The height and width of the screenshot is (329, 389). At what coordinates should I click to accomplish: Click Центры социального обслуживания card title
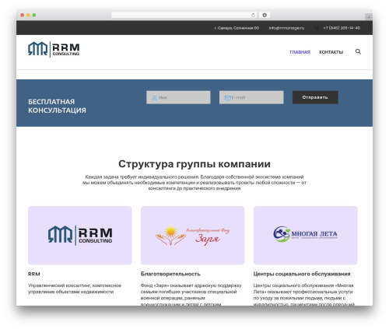click(x=302, y=274)
